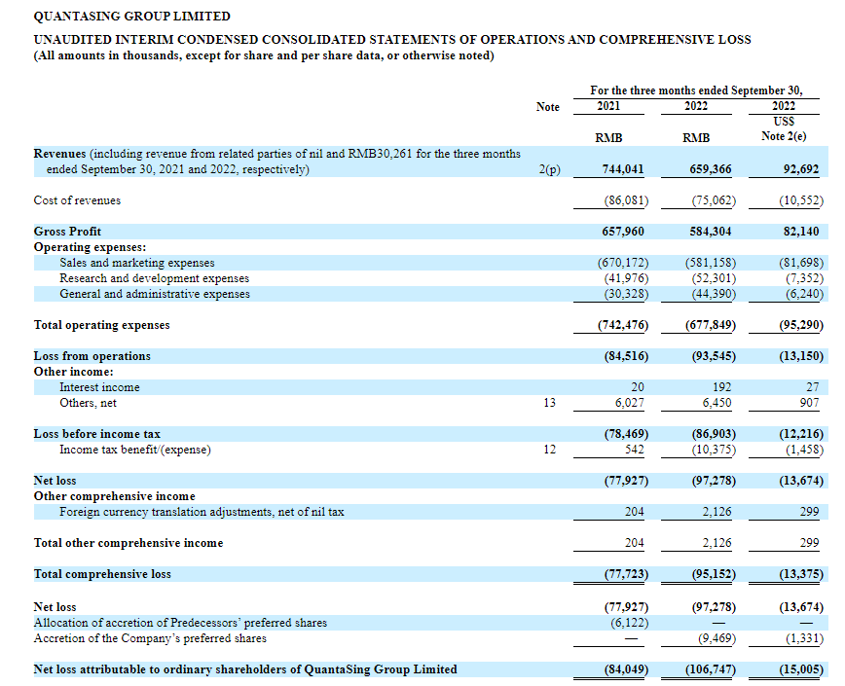Select the 'QUANTASING GROUP LIMITED' heading
Viewport: 845px width, 686px height.
coord(132,17)
